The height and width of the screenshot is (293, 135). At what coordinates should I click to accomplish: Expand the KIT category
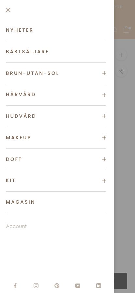[x=56, y=181]
